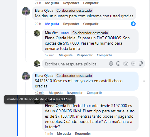Open Elena Ojeda name on castelli chaco comment
This screenshot has height=137, width=150.
[44, 76]
